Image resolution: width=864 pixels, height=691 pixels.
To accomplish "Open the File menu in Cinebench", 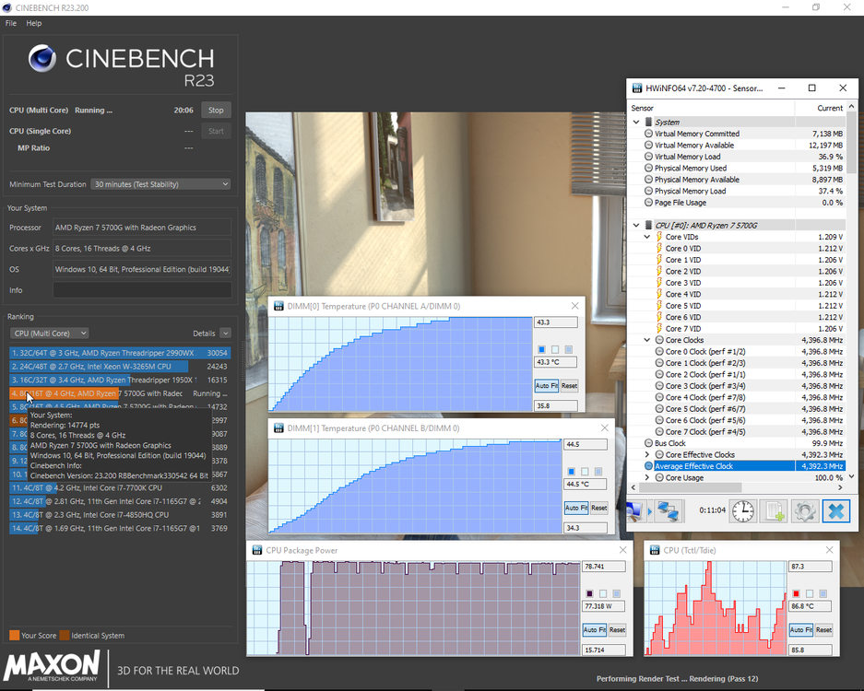I will tap(11, 23).
